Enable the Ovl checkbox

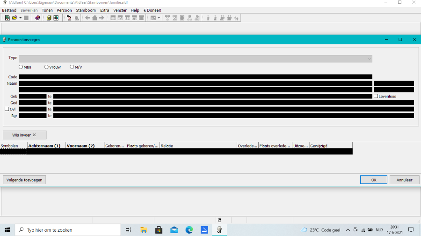click(7, 109)
